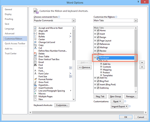
Task: Click the Find binoculars icon
Action: point(35,65)
